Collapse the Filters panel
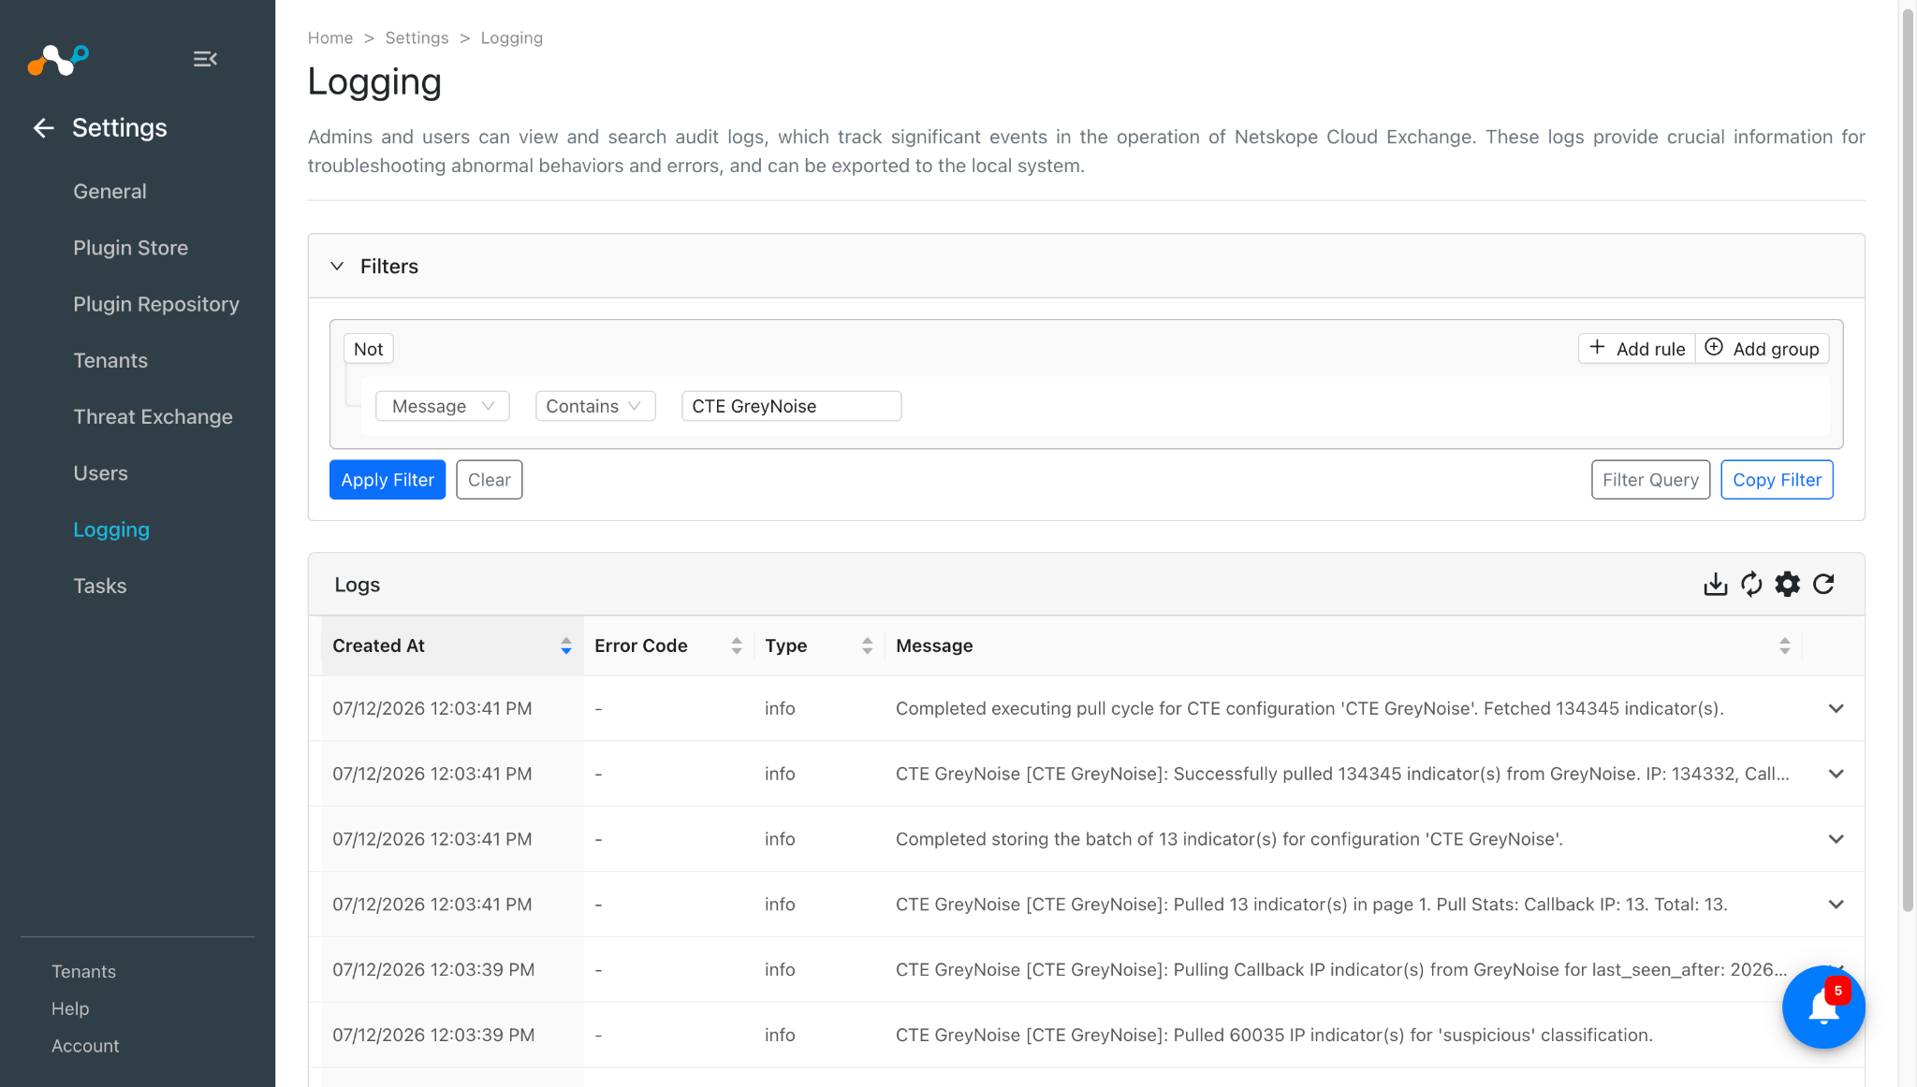This screenshot has height=1087, width=1917. [x=337, y=267]
